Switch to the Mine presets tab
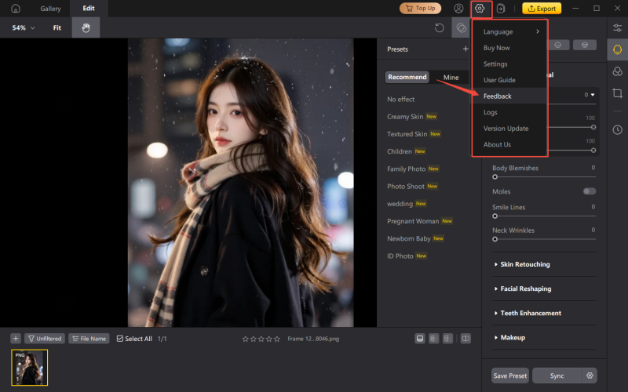This screenshot has width=628, height=392. coord(451,77)
